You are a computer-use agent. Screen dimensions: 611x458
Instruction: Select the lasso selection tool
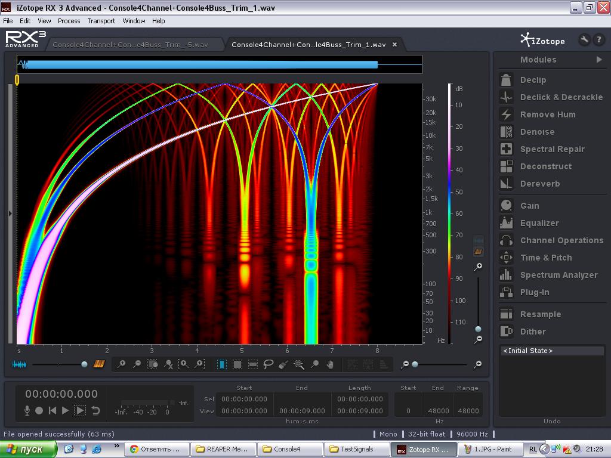coord(269,364)
